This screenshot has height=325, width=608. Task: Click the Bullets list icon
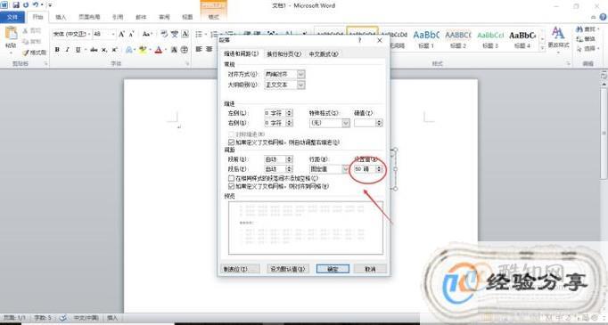(x=199, y=34)
